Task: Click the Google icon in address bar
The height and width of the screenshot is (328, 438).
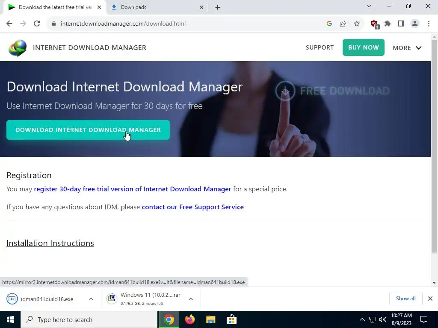Action: (329, 24)
